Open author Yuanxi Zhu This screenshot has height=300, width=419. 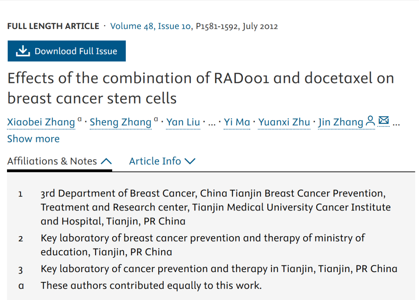point(284,122)
